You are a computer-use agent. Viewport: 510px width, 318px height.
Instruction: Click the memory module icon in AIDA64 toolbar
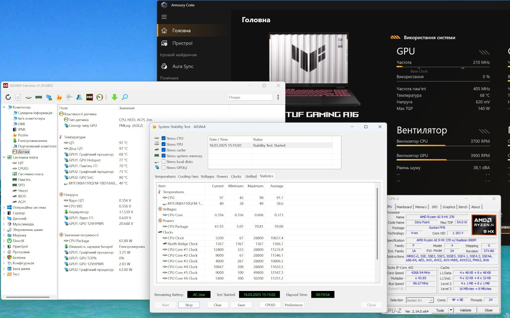tap(39, 97)
